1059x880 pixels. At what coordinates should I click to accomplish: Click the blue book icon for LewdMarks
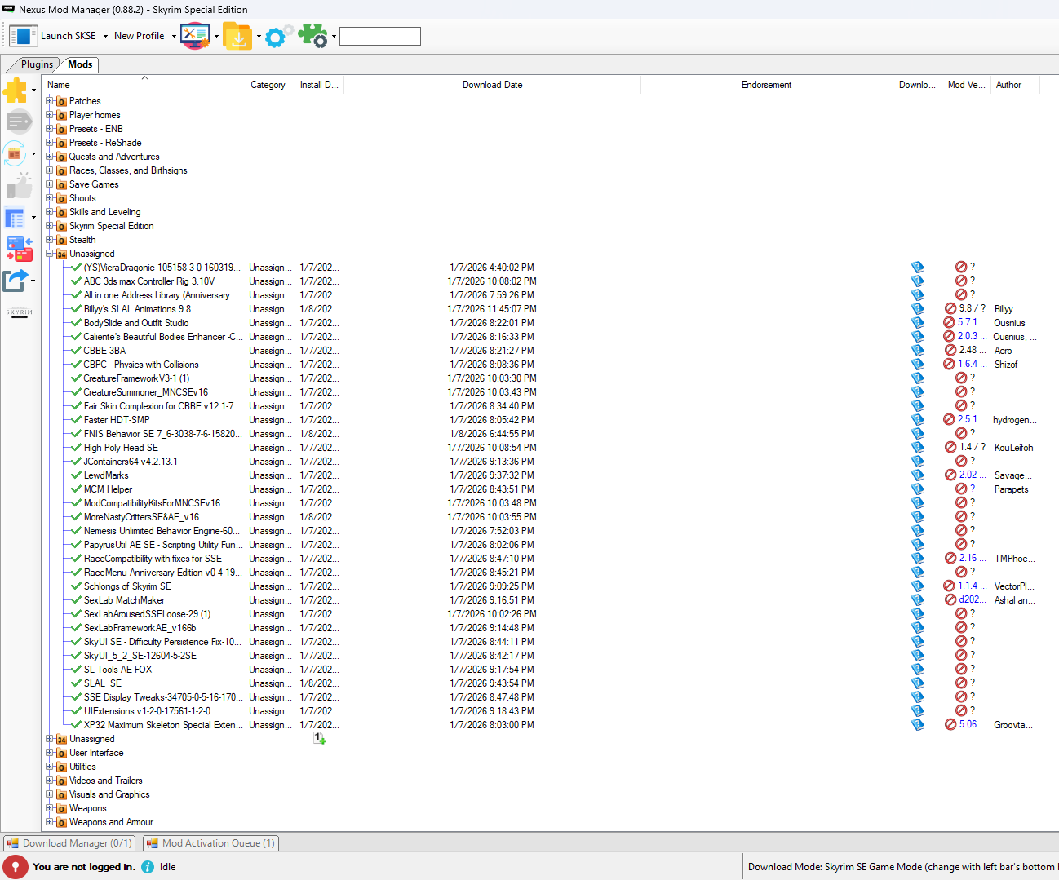coord(918,475)
